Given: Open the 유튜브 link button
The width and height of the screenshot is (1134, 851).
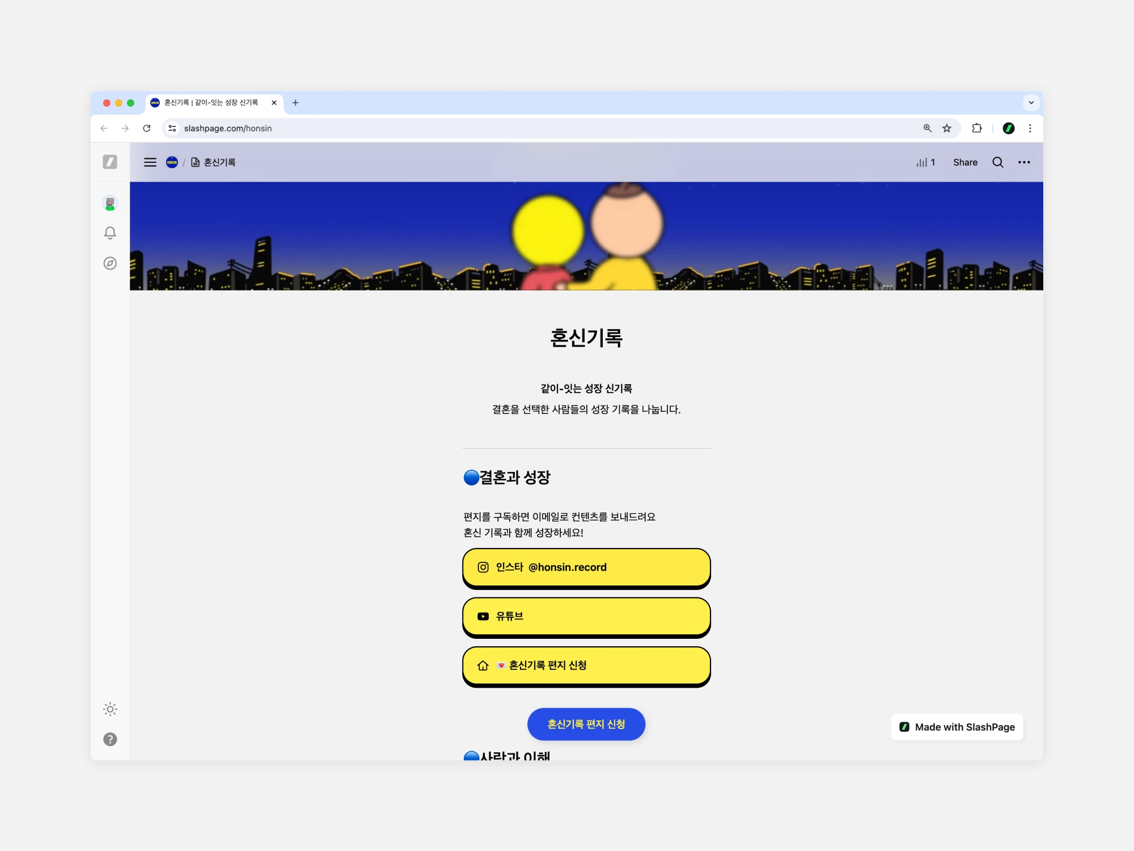Looking at the screenshot, I should pos(586,617).
